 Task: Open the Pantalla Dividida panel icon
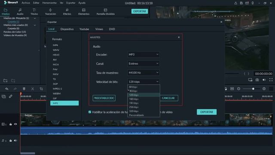tap(105, 10)
